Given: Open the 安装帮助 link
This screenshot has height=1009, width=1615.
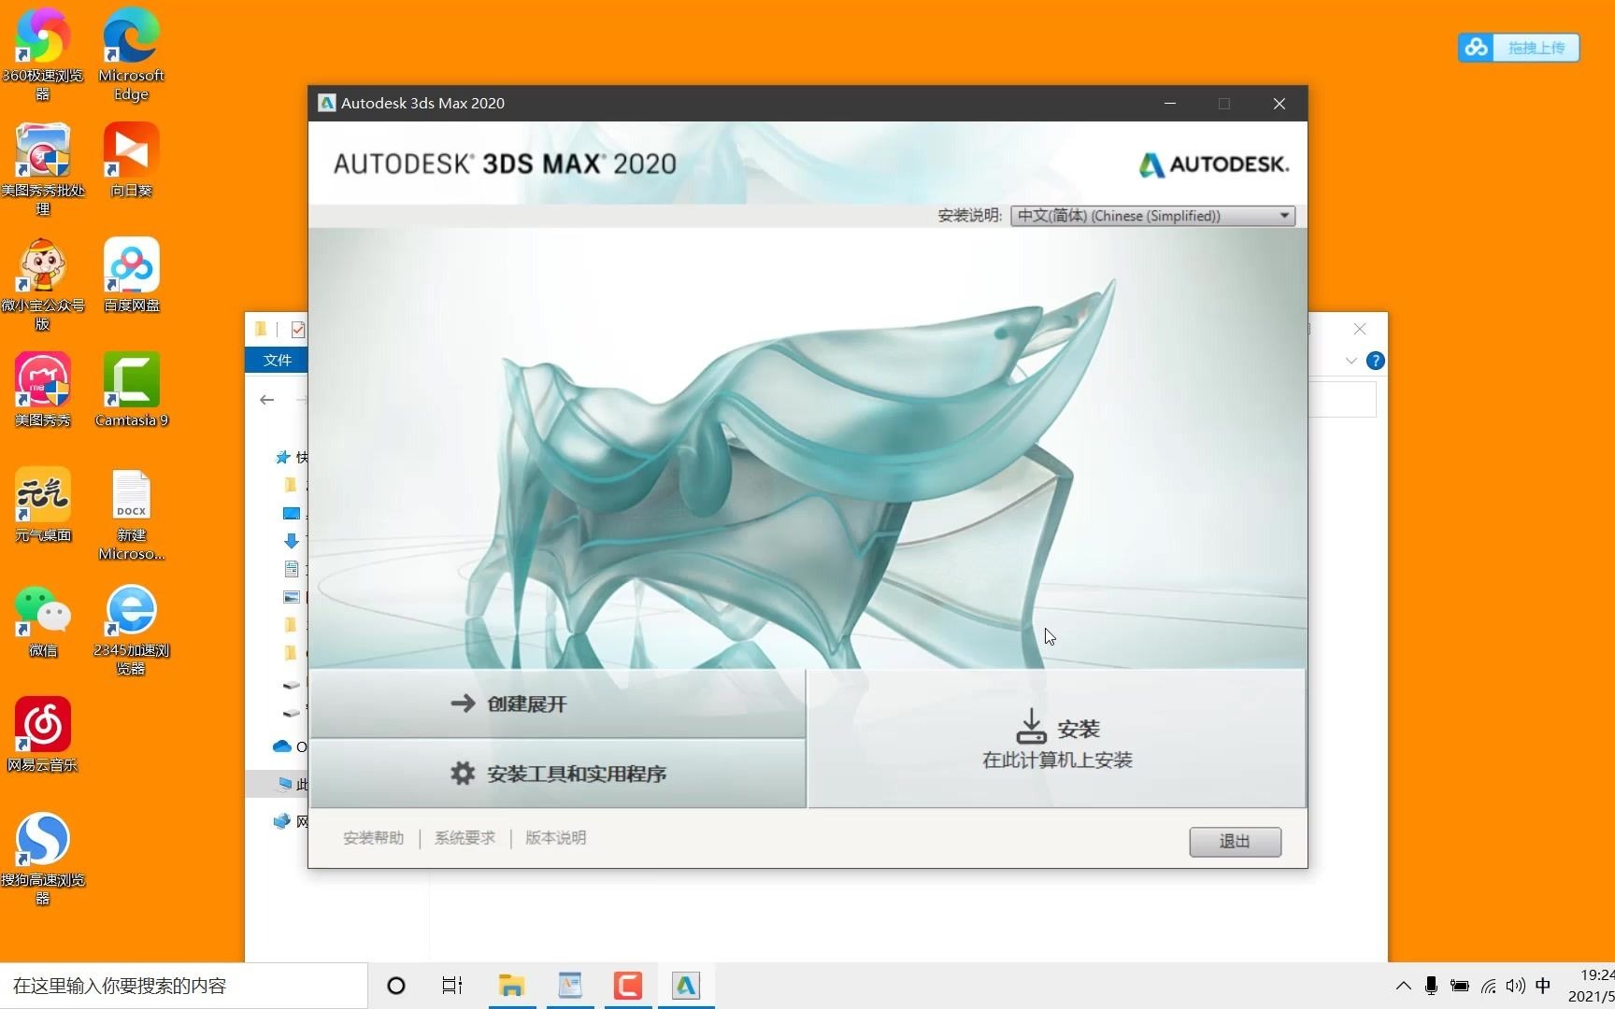Looking at the screenshot, I should (374, 838).
